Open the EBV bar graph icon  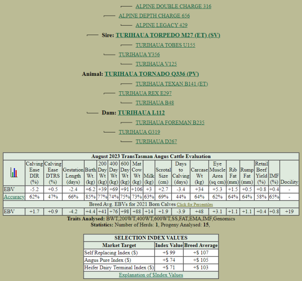(14, 173)
